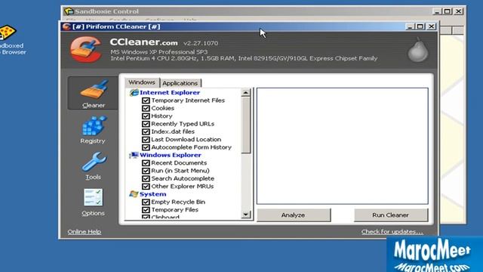Maximize the Sandboxie Control window

(448, 11)
